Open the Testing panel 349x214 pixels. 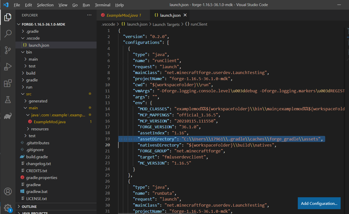8,100
